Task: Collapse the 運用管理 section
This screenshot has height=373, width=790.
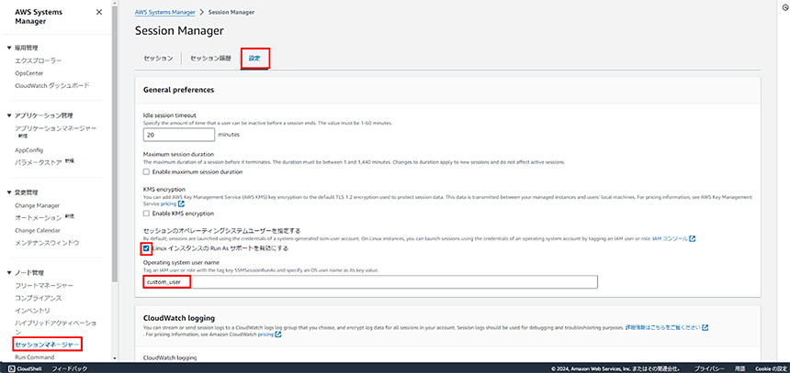Action: click(x=9, y=48)
